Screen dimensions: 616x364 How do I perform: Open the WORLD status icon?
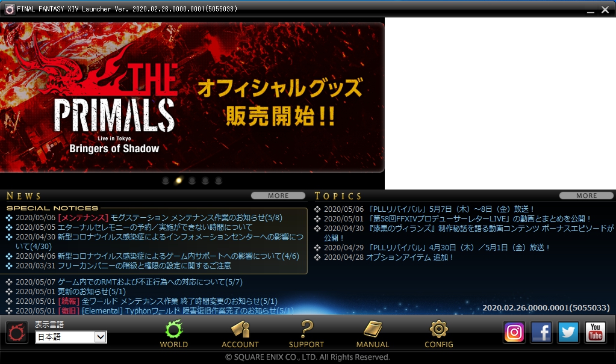pyautogui.click(x=173, y=334)
